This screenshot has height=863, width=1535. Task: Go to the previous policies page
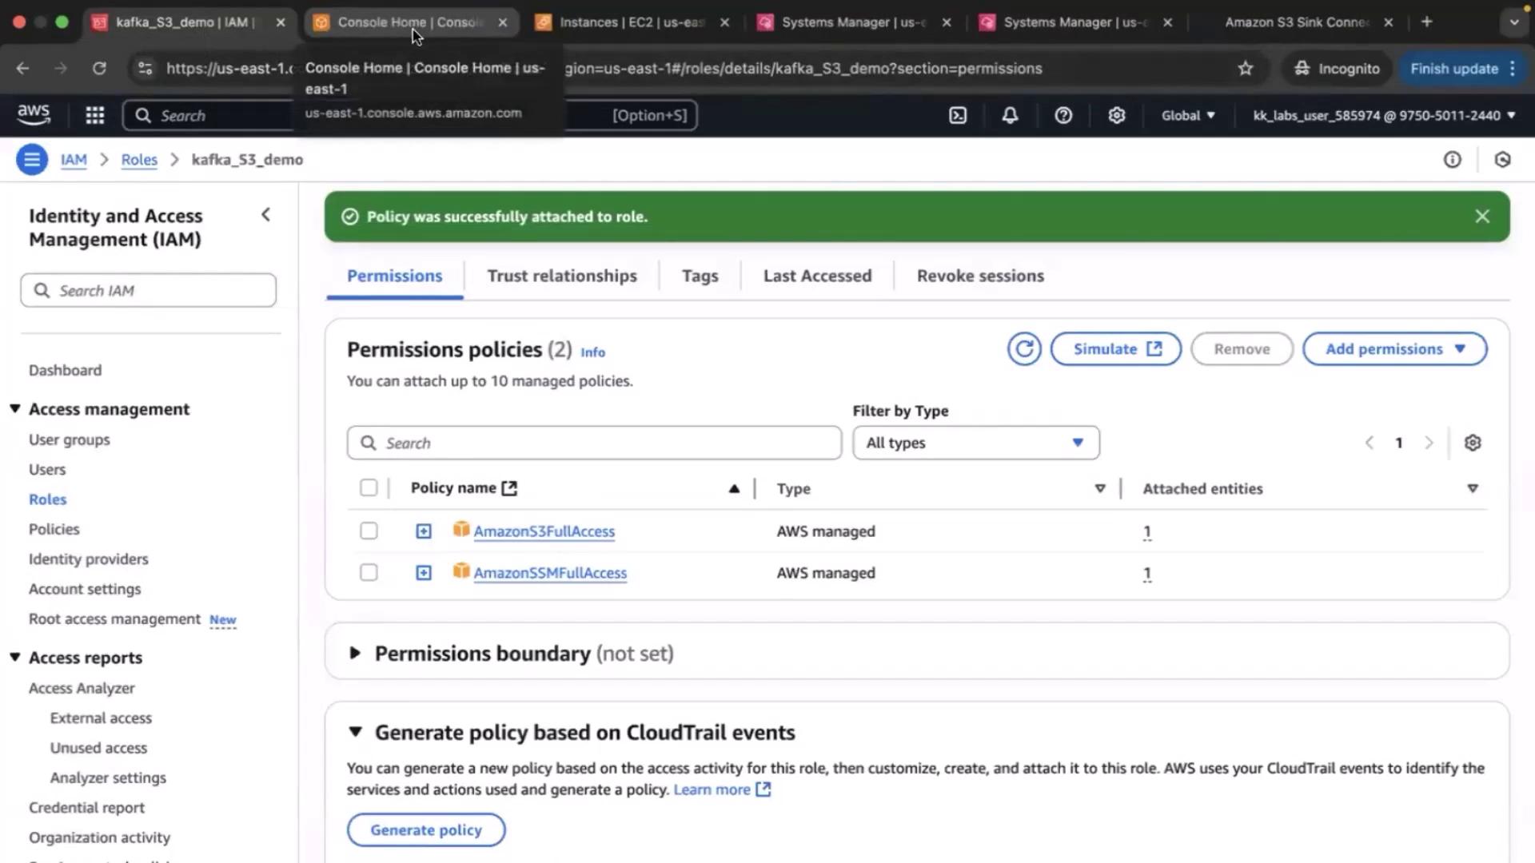tap(1370, 443)
